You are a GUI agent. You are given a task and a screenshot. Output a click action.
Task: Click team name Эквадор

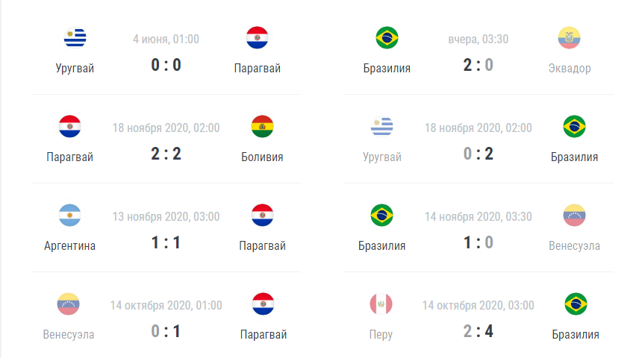coord(570,69)
